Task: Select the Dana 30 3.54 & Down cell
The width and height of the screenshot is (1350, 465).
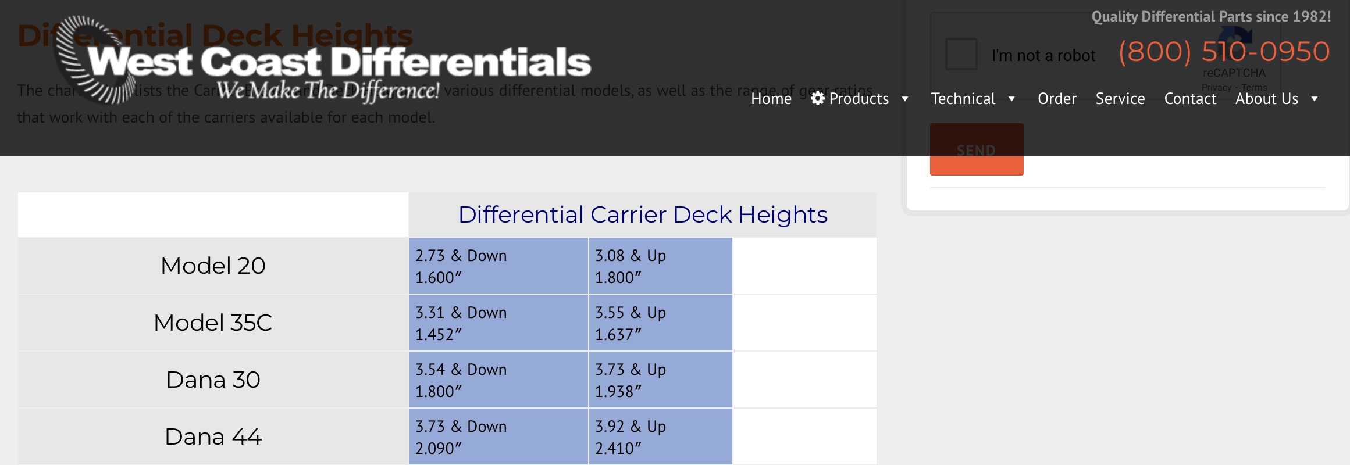Action: [498, 380]
